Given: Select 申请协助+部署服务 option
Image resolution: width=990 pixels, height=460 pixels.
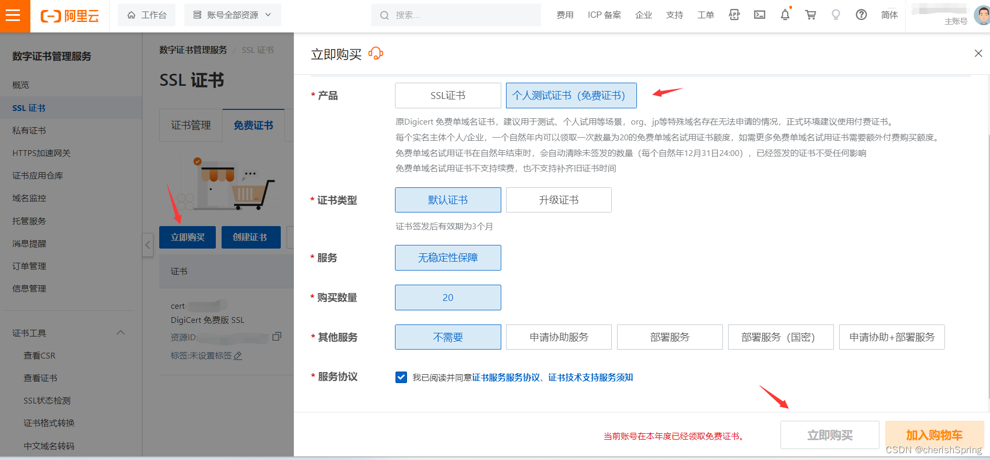Looking at the screenshot, I should tap(892, 337).
